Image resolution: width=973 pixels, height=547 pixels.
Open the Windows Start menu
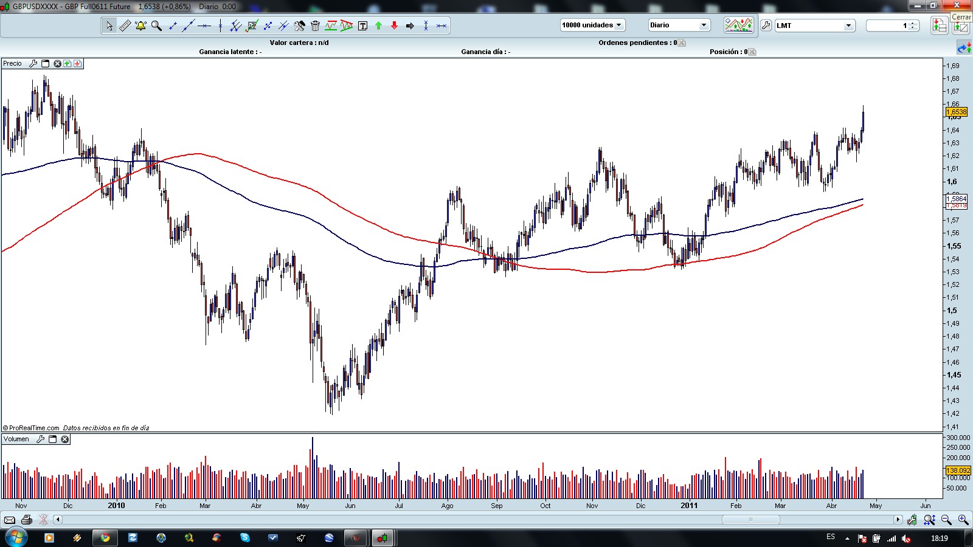click(x=15, y=537)
